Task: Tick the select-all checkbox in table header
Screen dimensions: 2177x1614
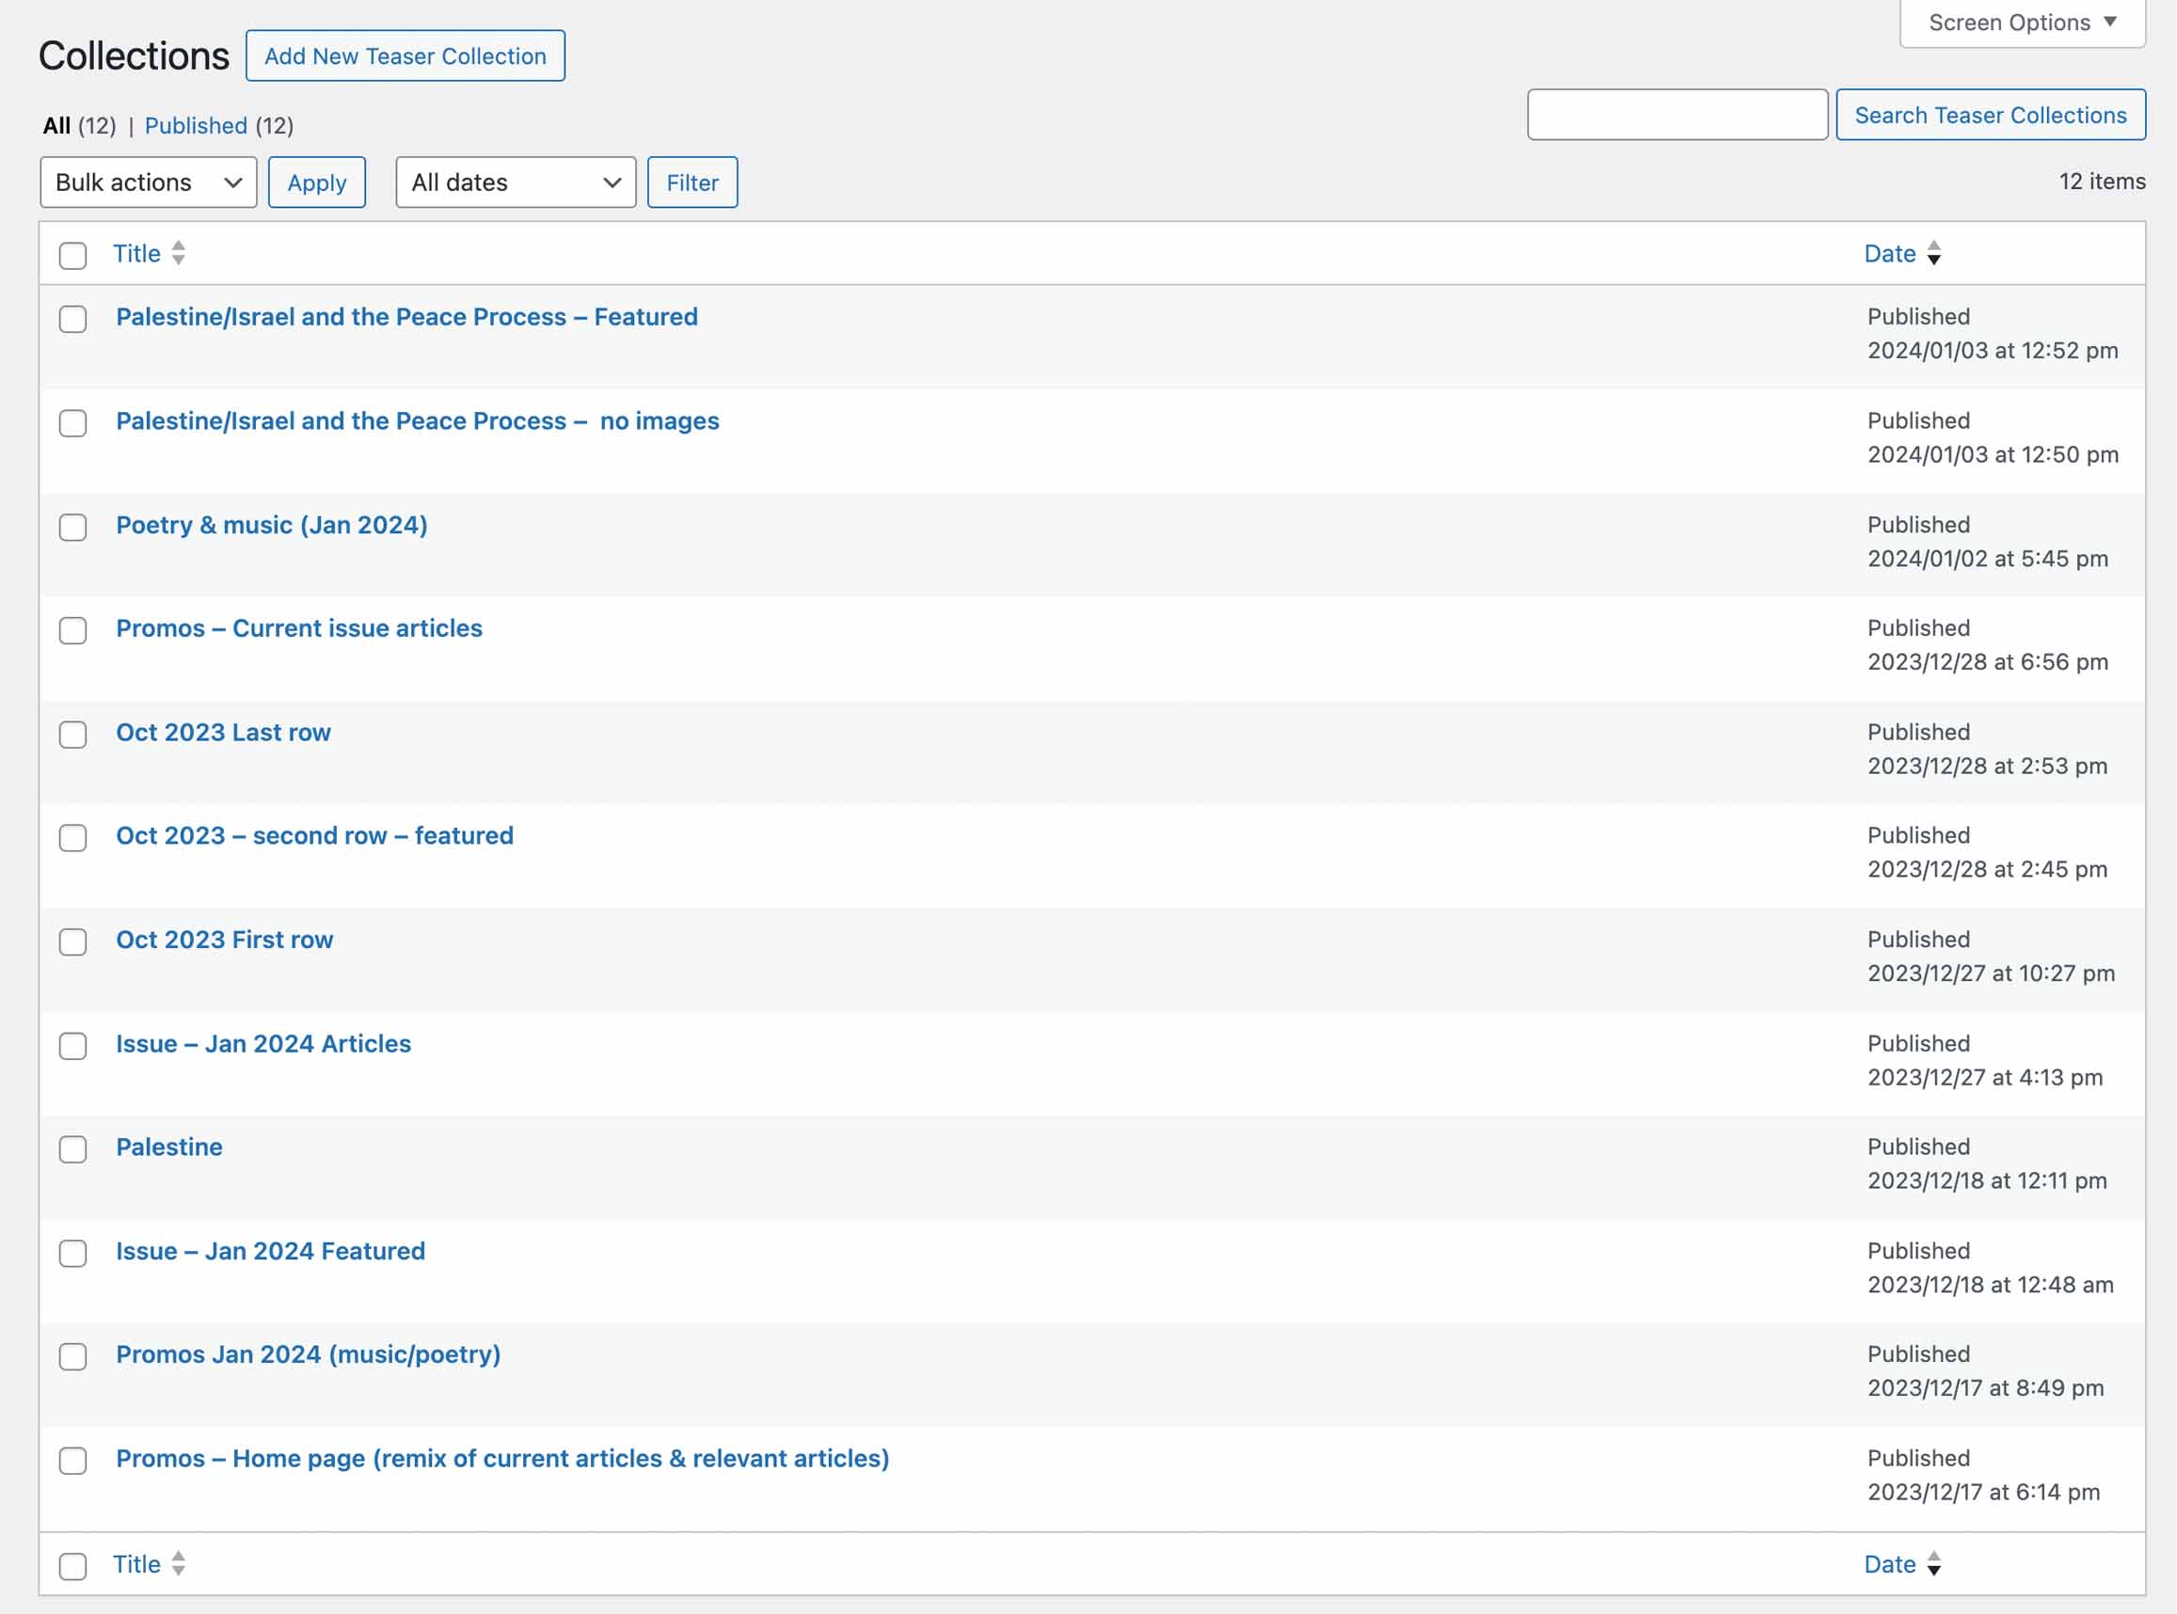Action: [72, 255]
